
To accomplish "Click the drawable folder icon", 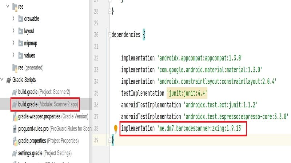I will [x=20, y=18].
